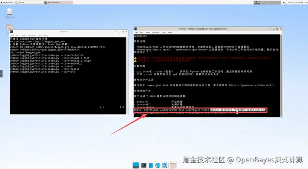
Task: Select the Xfce Terminal taskbar button
Action: coord(58,2)
